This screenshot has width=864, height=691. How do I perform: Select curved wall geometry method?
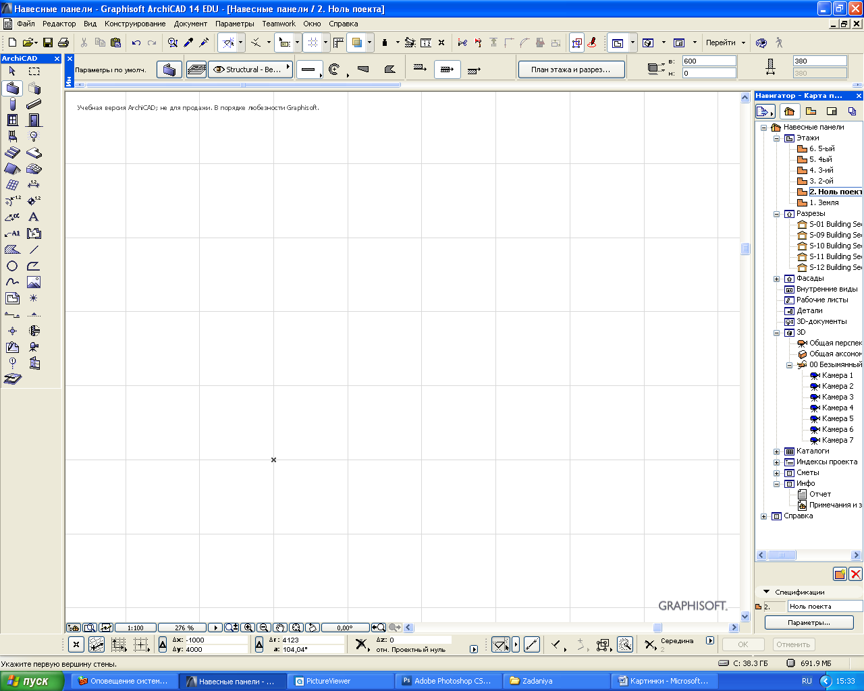333,70
